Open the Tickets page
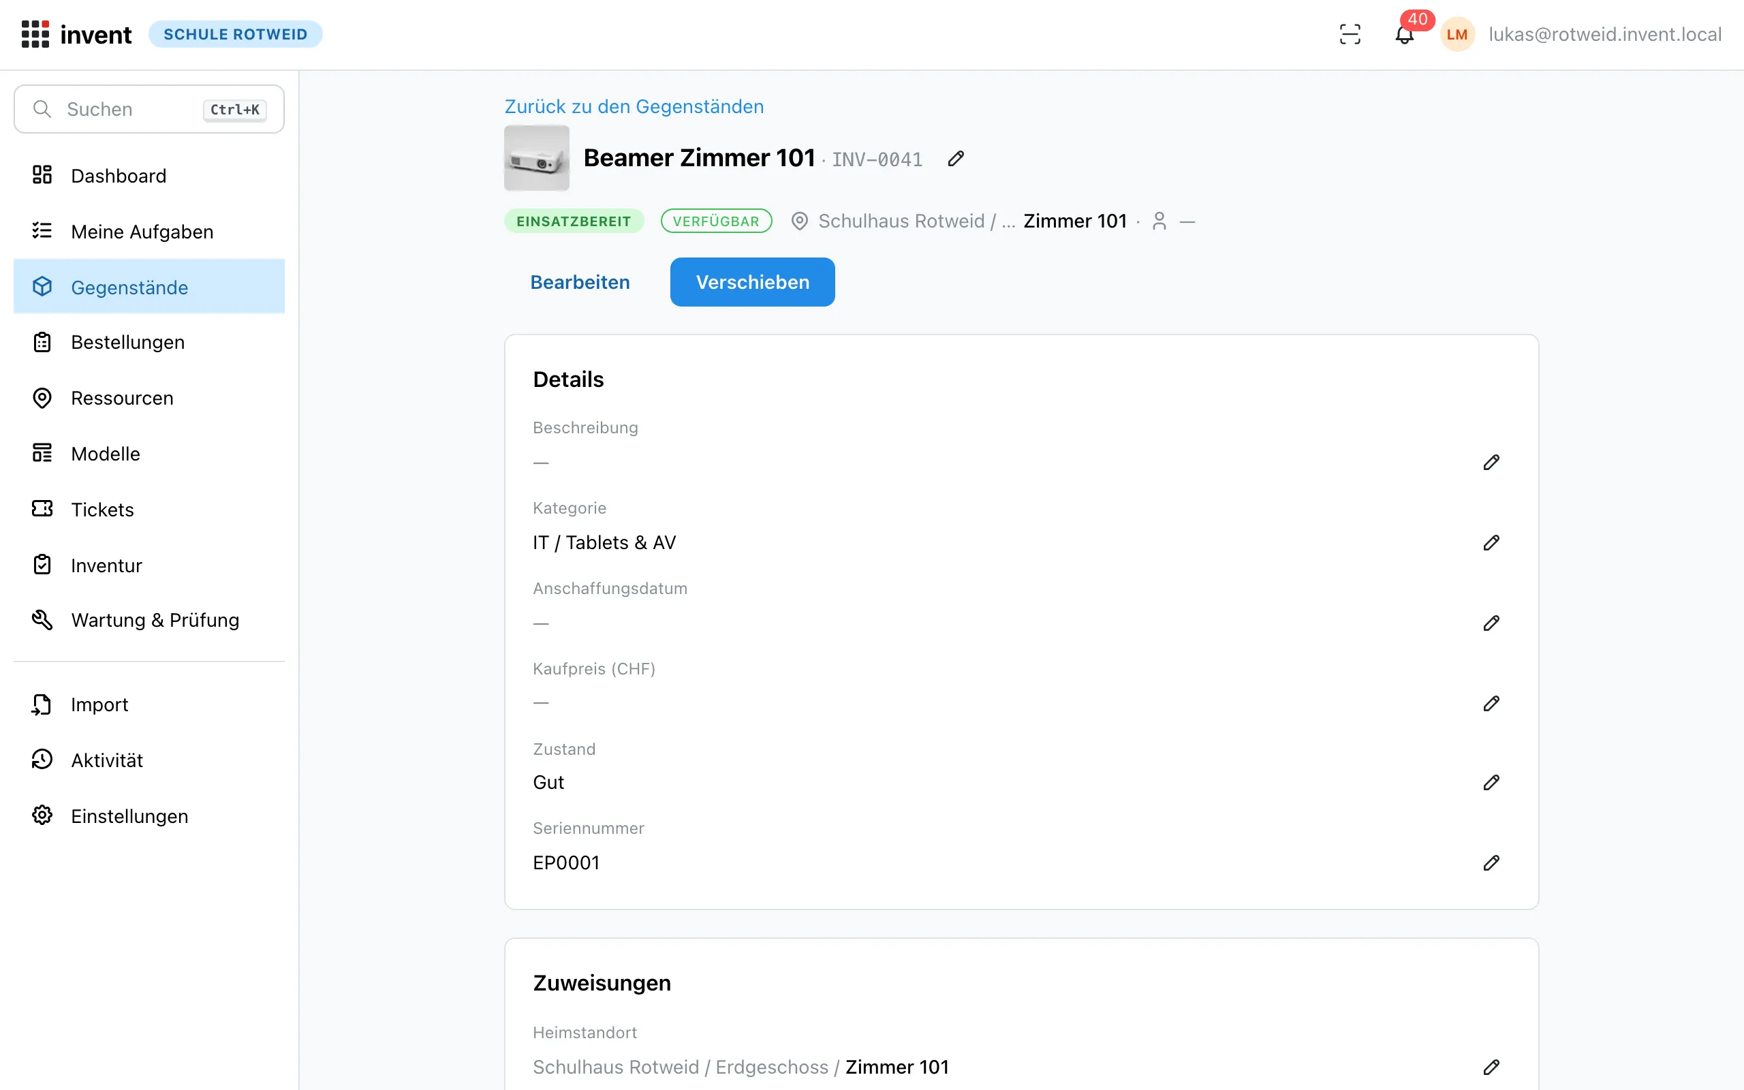 (x=149, y=509)
